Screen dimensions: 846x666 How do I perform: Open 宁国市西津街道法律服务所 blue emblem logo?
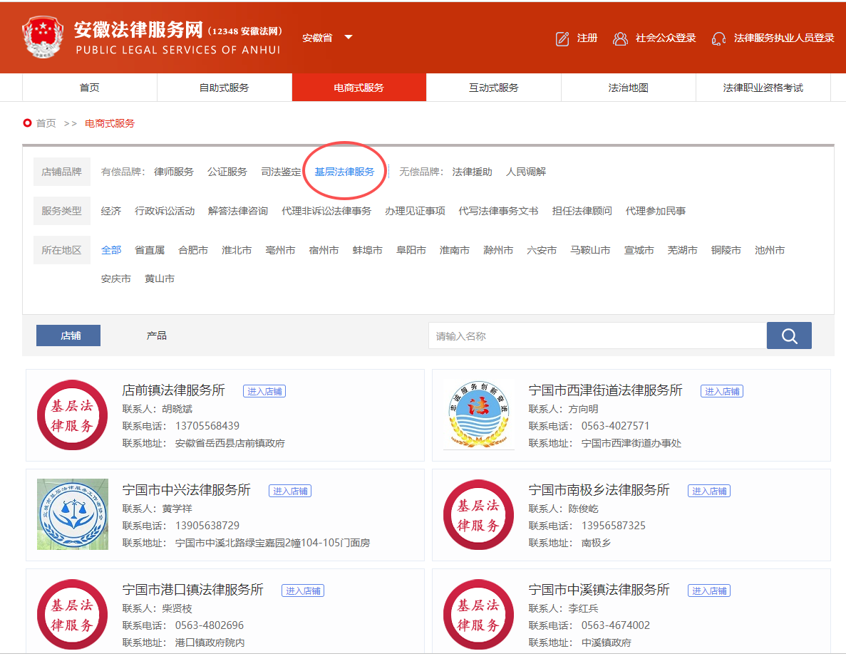[x=478, y=415]
